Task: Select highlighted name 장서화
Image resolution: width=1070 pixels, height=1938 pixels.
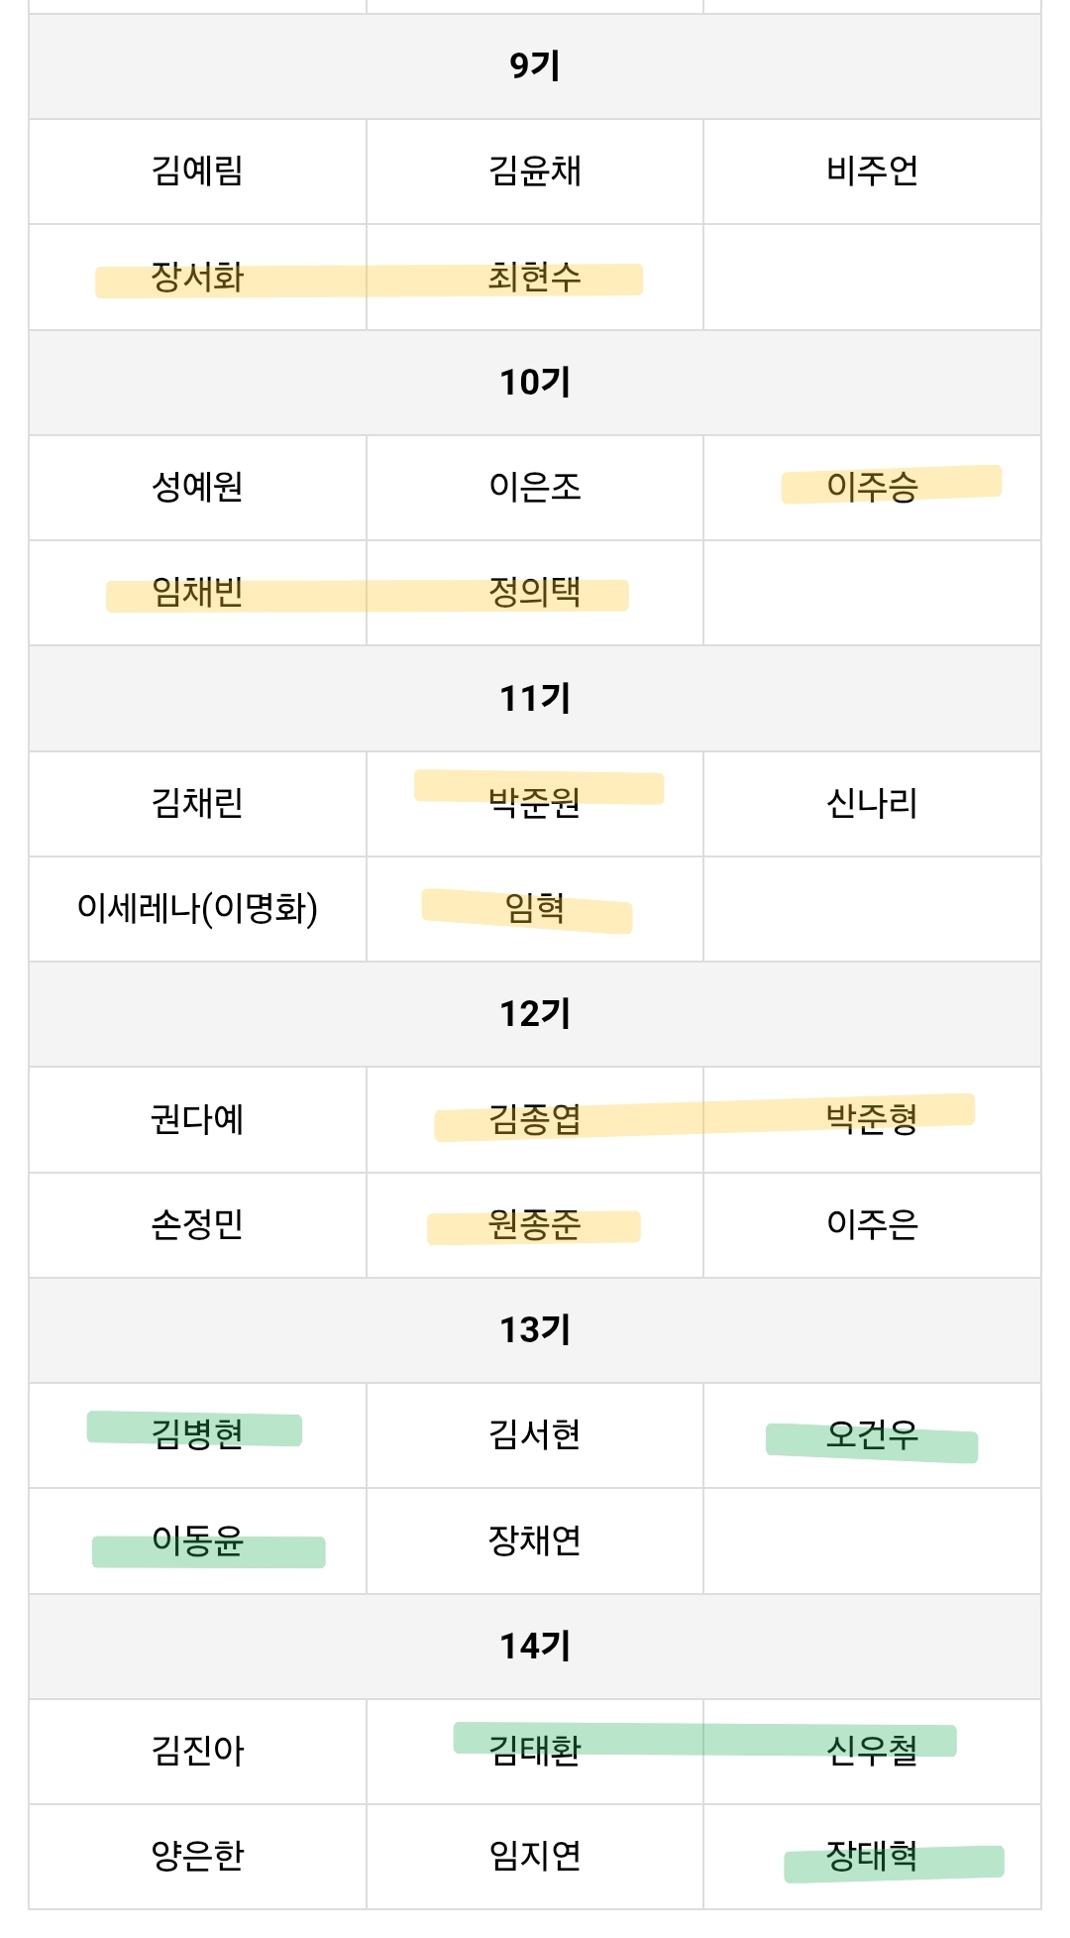Action: (197, 277)
